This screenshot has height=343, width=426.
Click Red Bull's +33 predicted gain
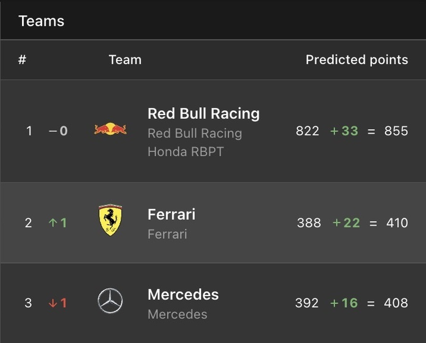(x=344, y=131)
